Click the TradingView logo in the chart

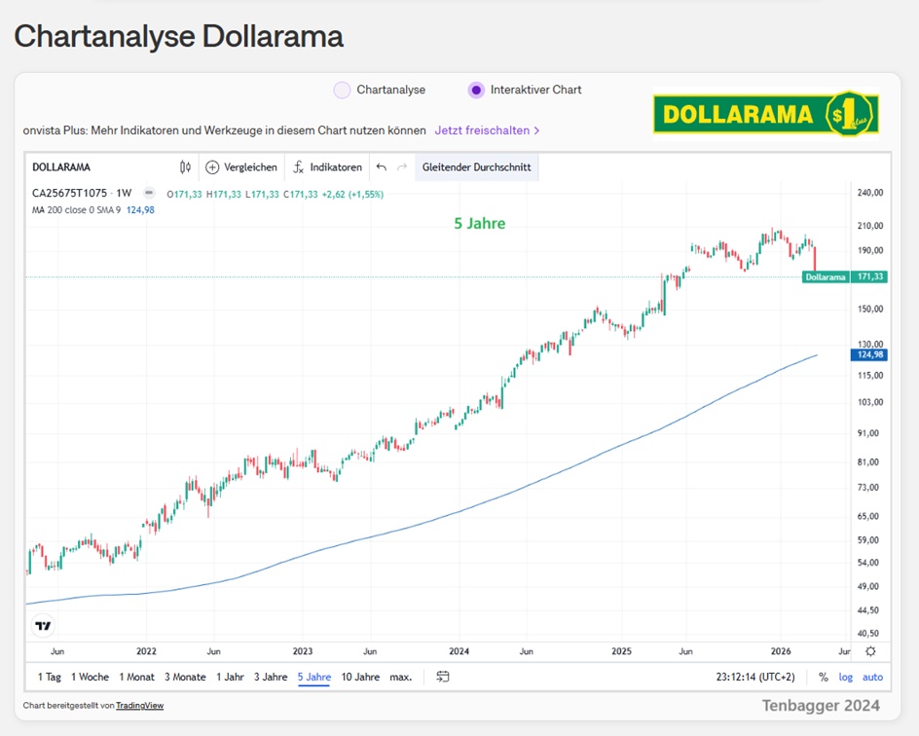(x=43, y=626)
